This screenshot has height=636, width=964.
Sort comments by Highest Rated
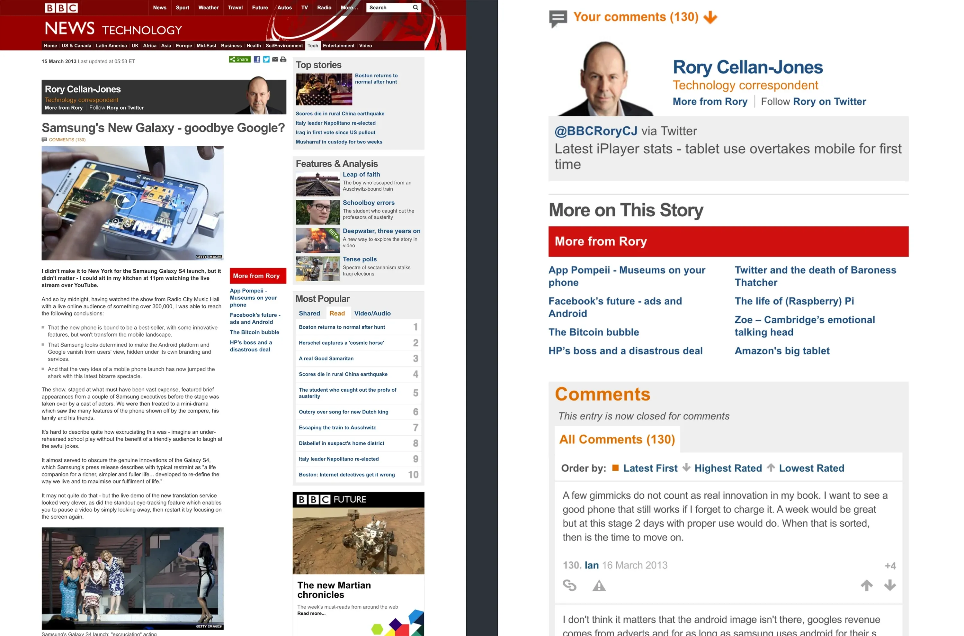click(728, 468)
